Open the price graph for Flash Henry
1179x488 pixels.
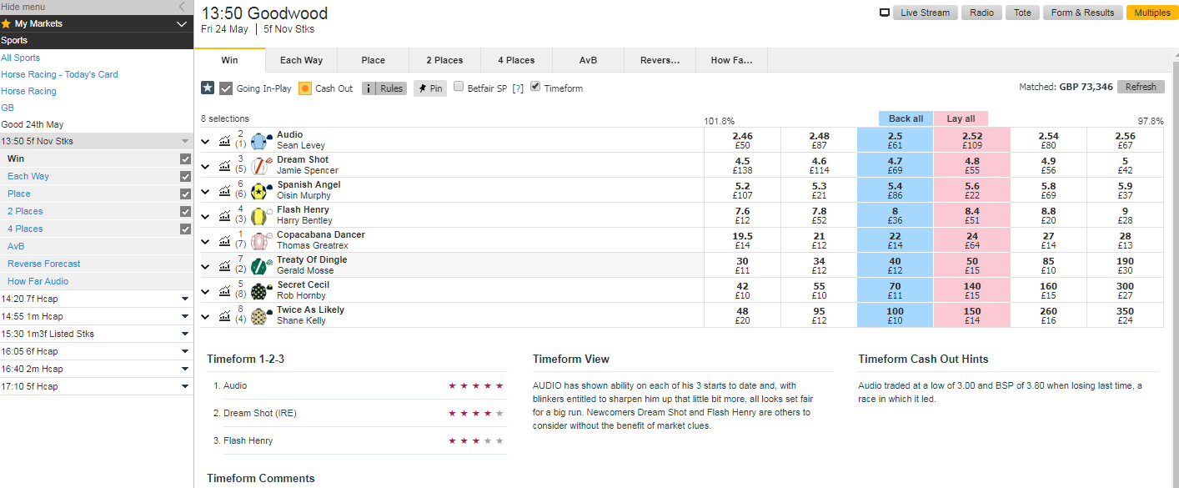[224, 216]
